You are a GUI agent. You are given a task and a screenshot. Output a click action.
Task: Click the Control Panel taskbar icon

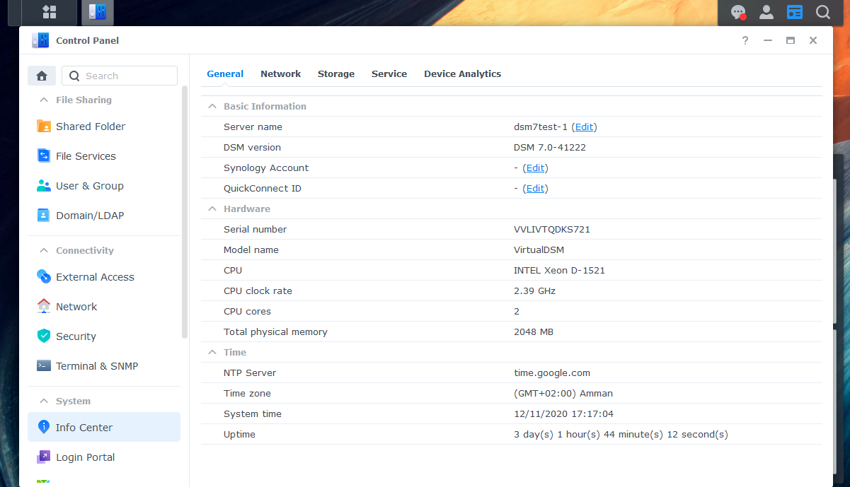pyautogui.click(x=97, y=11)
